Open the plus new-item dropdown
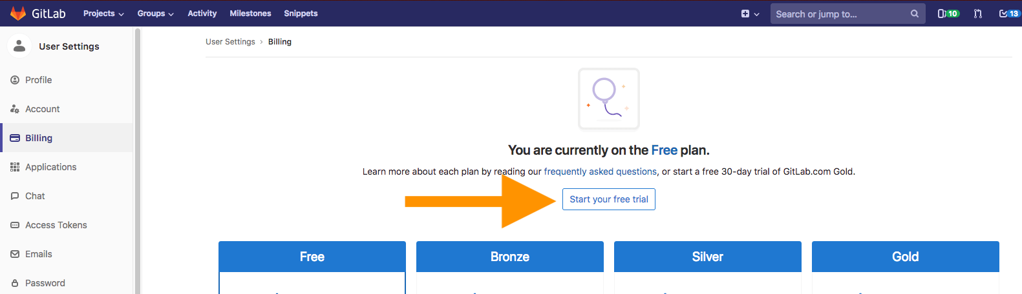 pos(750,14)
